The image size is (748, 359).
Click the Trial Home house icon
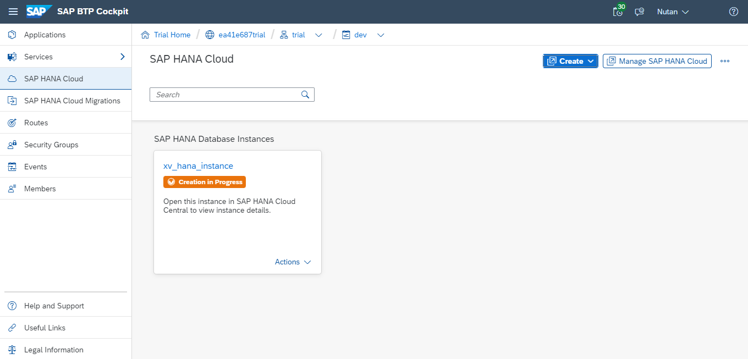(145, 35)
